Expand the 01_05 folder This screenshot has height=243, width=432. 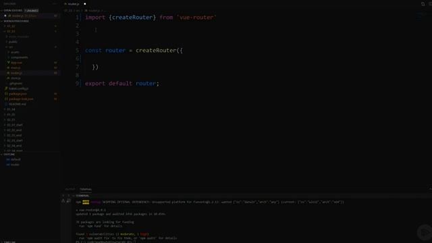coord(11,115)
